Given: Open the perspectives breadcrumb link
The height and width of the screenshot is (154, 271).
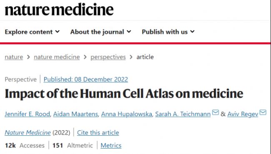Looking at the screenshot, I should click(x=108, y=57).
